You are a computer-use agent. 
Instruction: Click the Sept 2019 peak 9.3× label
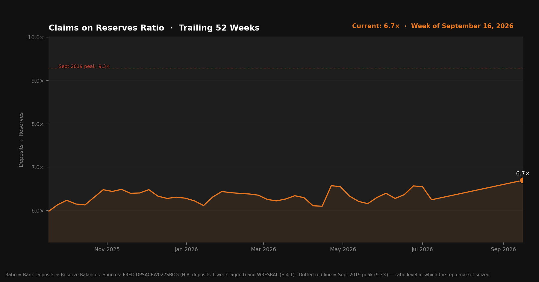pos(84,66)
